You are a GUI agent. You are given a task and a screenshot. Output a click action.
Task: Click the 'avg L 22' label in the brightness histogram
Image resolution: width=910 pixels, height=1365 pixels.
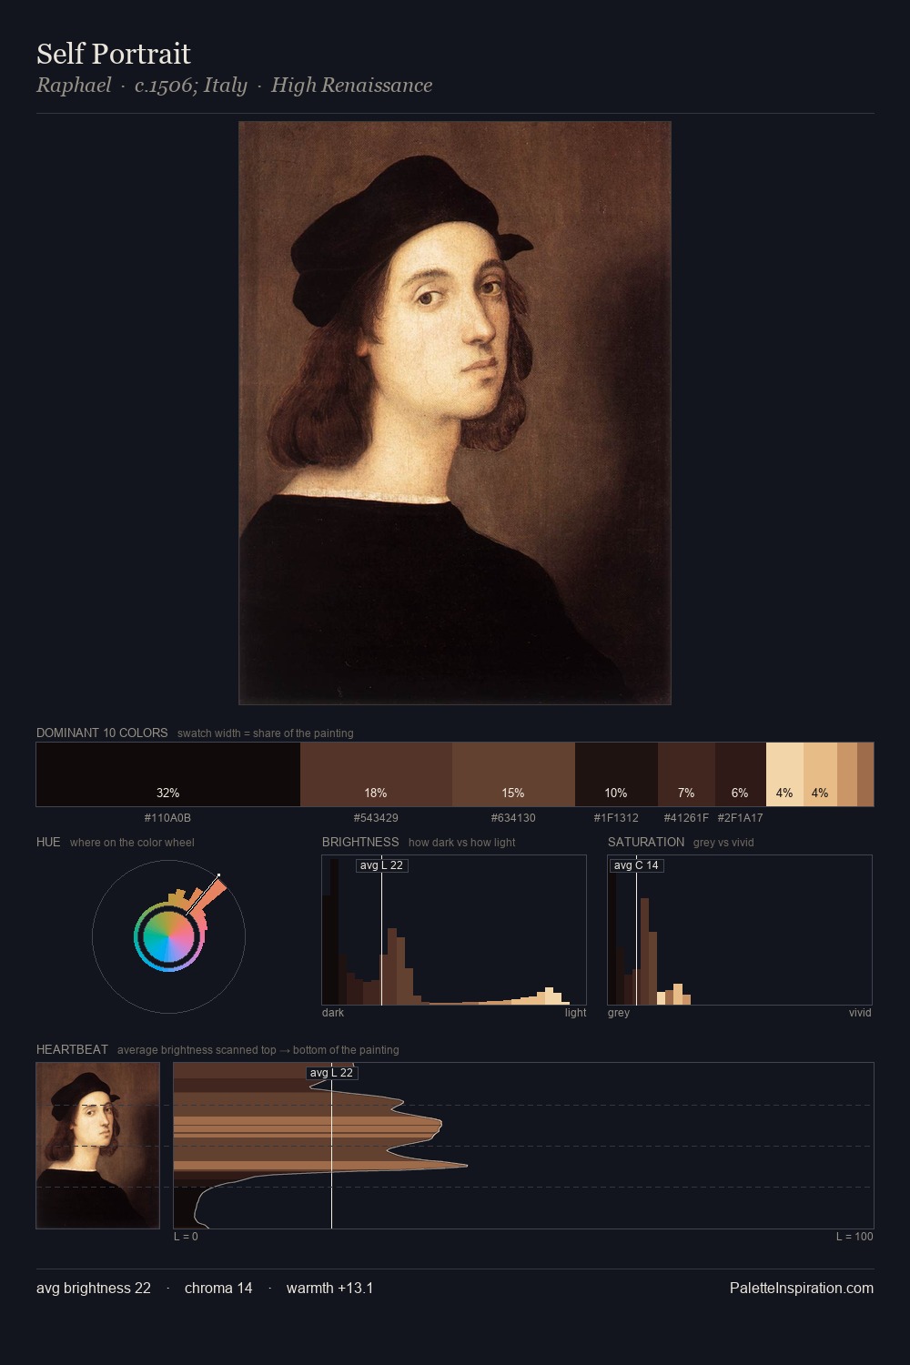(x=381, y=865)
